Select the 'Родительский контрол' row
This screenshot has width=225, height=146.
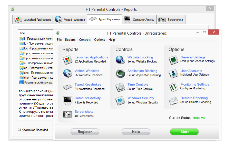click(x=36, y=82)
